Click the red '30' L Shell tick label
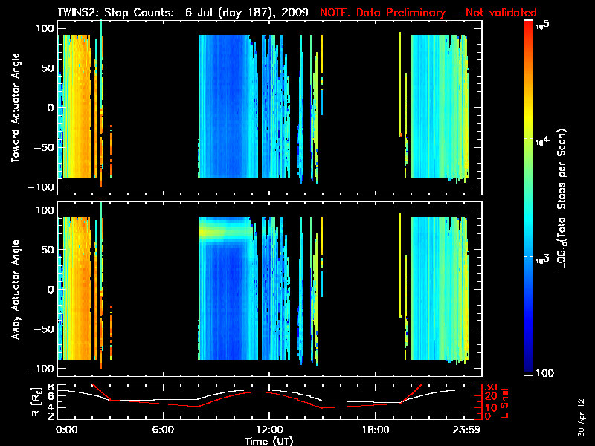Screen dimensions: 595x446 (491, 387)
